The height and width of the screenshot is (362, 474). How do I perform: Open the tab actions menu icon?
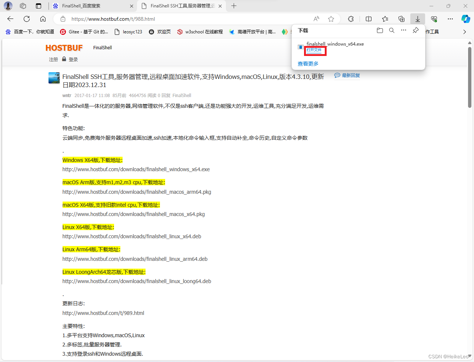pos(39,6)
